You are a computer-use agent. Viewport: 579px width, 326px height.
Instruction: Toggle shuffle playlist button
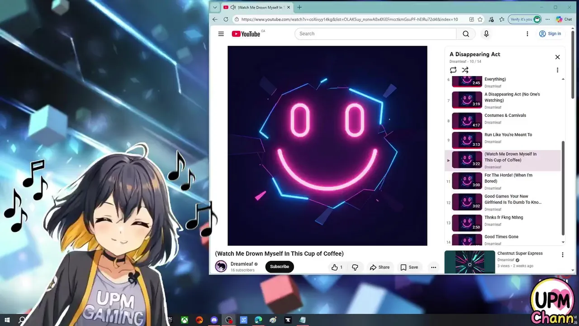click(x=465, y=70)
